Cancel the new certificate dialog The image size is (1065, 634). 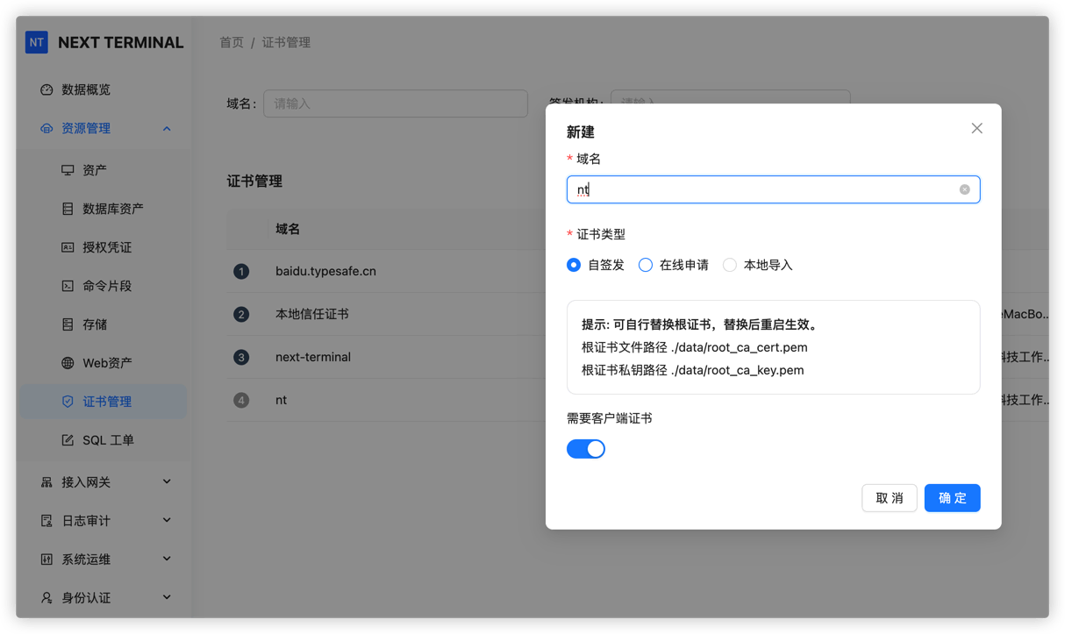(889, 497)
